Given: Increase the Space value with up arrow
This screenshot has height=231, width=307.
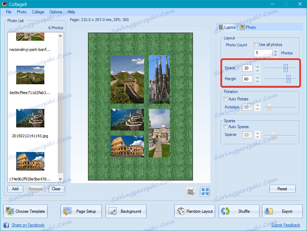Looking at the screenshot, I should (x=258, y=66).
